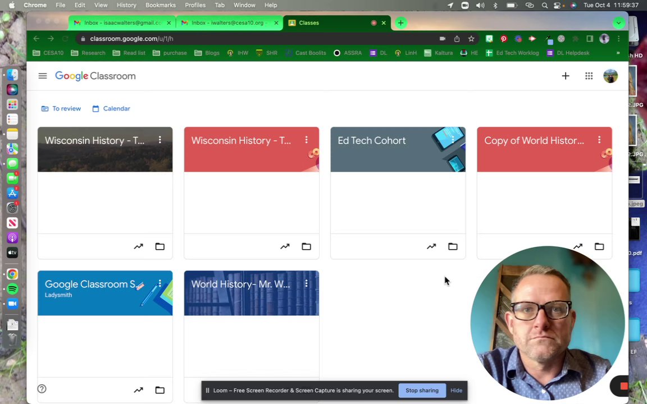Screen dimensions: 647x404
Task: Open Spotify from the Dock
Action: 12,289
